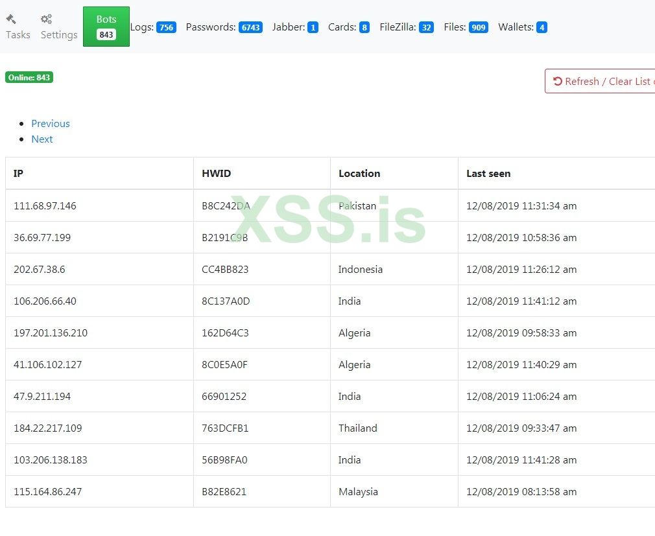Screen dimensions: 655x536
Task: Open the Passwords section badge showing 6743
Action: [250, 27]
